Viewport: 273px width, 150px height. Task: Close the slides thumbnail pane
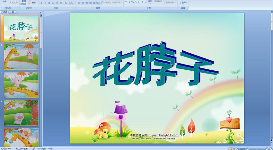(x=40, y=13)
